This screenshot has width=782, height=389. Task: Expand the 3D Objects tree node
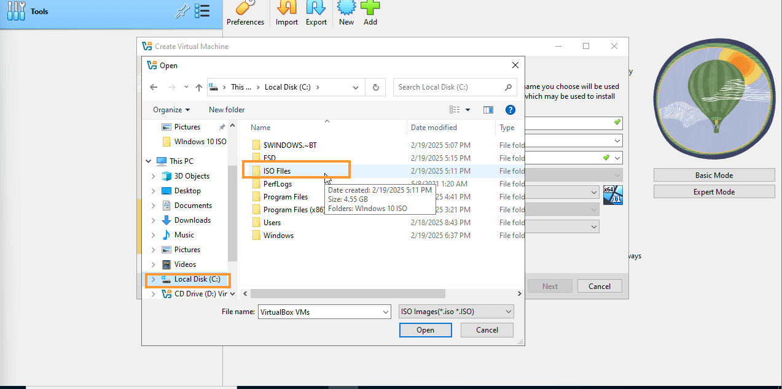[154, 176]
